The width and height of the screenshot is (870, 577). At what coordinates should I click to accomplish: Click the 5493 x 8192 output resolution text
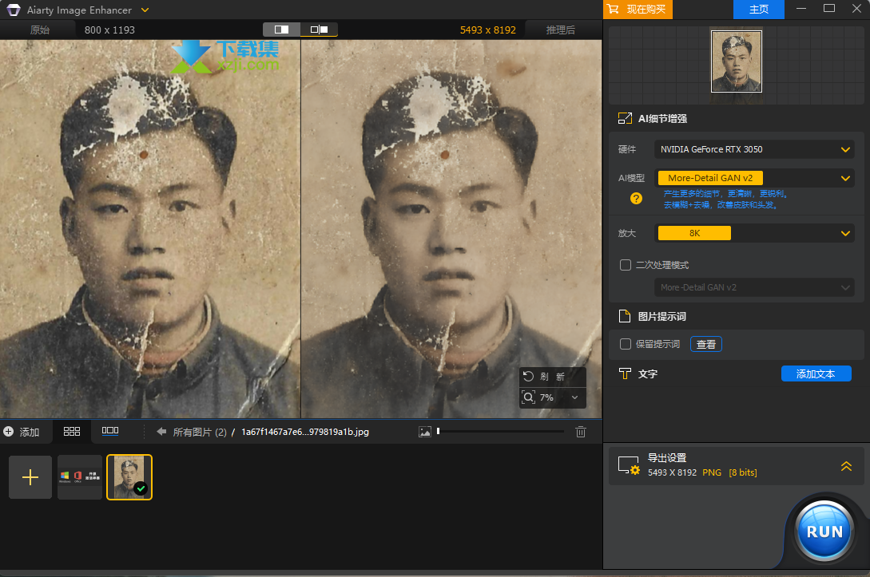pyautogui.click(x=487, y=30)
